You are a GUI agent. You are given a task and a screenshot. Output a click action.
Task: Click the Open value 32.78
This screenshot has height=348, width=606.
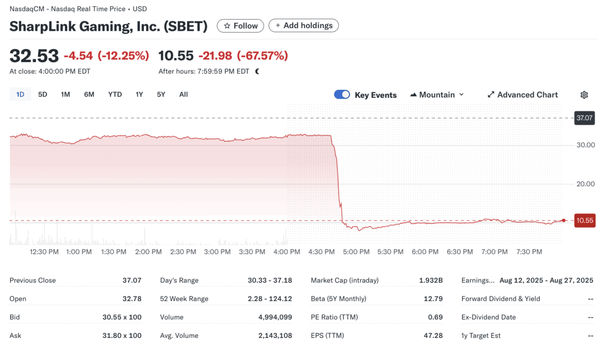(x=132, y=299)
